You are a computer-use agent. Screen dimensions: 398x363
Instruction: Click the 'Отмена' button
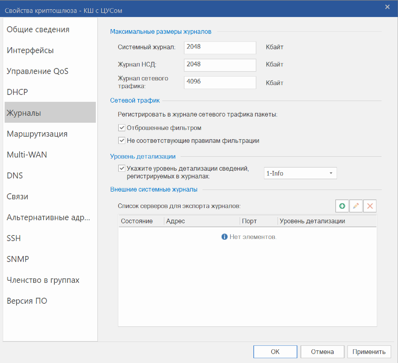coord(322,352)
